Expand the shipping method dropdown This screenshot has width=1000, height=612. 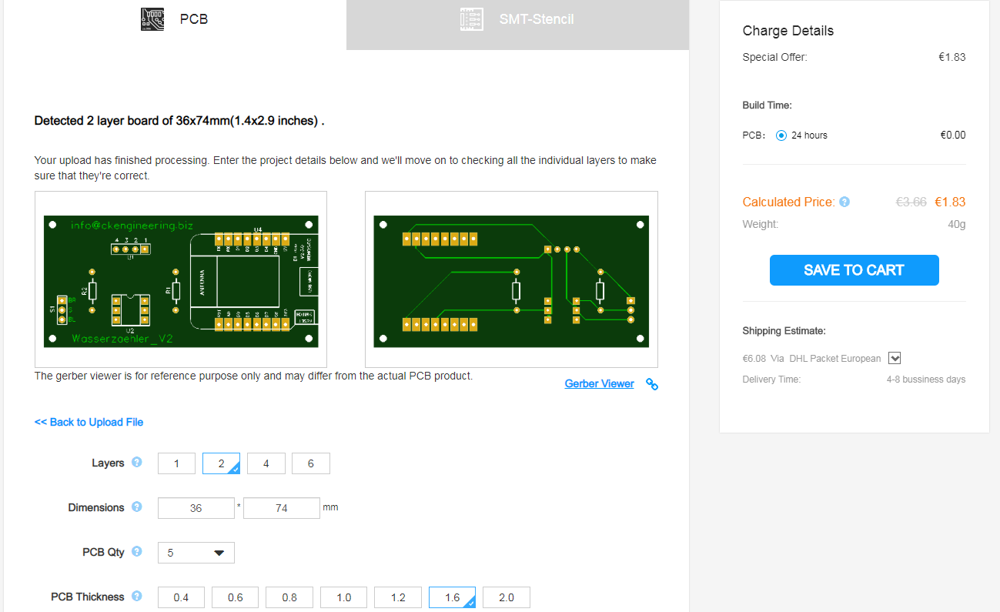coord(895,358)
